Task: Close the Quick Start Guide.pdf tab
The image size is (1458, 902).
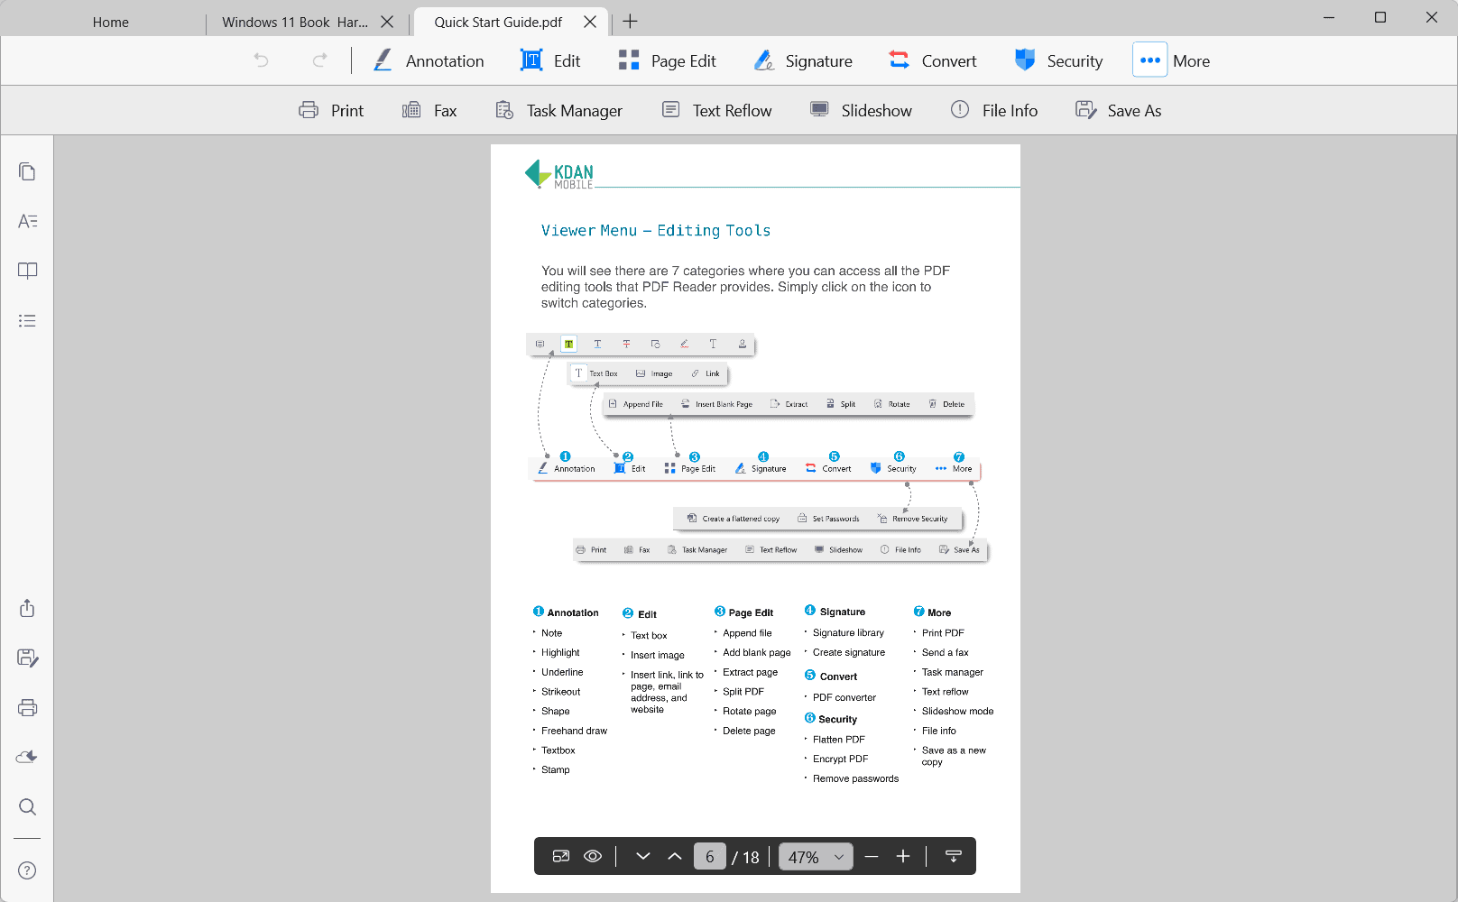Action: (590, 22)
